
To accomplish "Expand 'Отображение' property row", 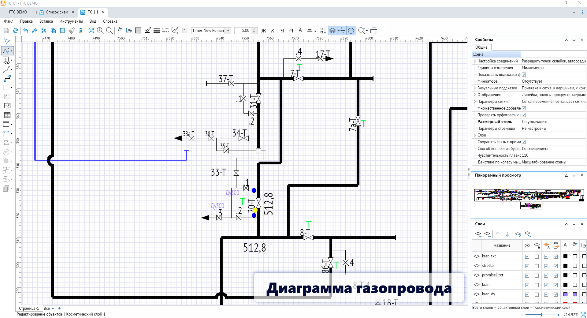I will [475, 95].
